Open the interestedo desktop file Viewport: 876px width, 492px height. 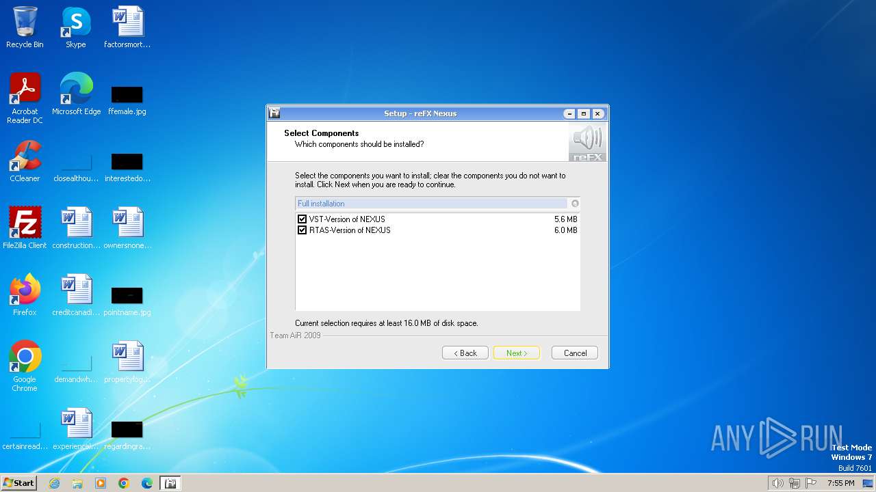(127, 167)
